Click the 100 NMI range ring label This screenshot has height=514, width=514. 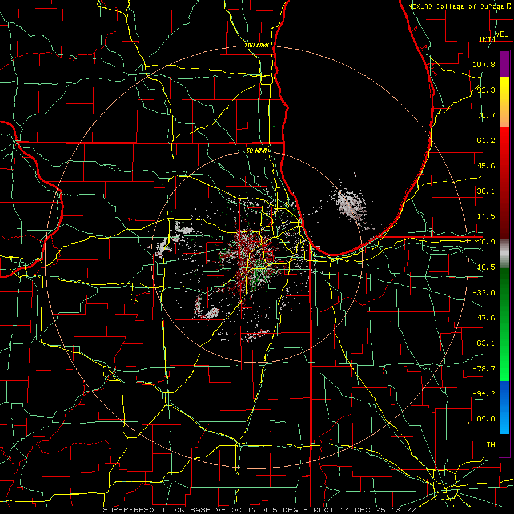pyautogui.click(x=256, y=45)
